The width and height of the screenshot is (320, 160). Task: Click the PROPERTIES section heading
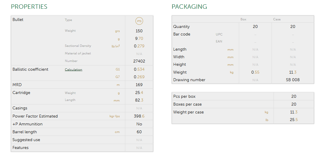(29, 7)
